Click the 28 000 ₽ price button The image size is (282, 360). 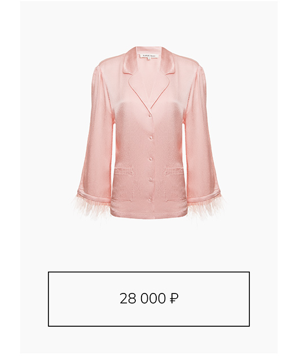click(149, 299)
